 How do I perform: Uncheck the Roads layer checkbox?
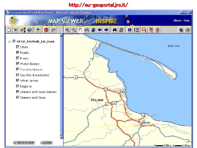[x=18, y=52]
